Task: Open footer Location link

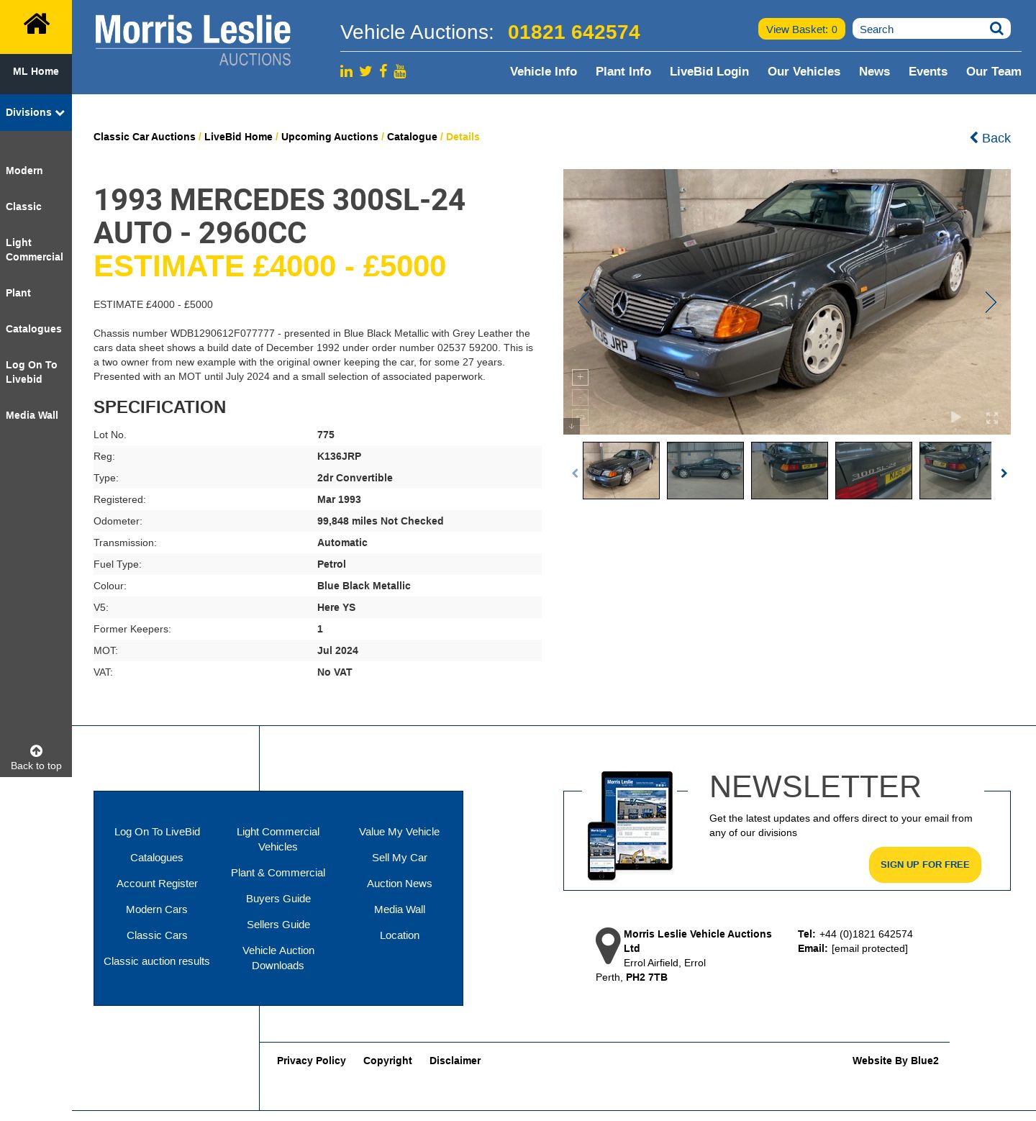Action: [399, 935]
